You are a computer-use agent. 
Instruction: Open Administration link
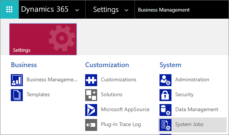(x=192, y=79)
